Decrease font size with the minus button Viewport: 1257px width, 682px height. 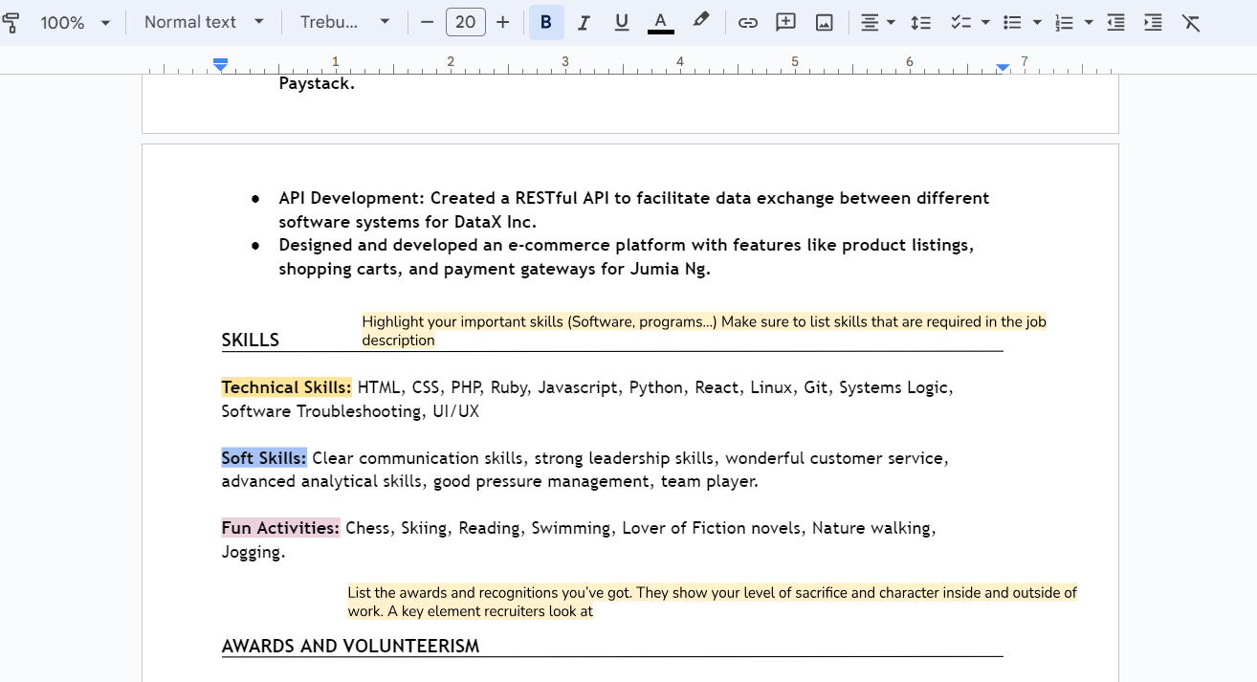click(x=427, y=22)
